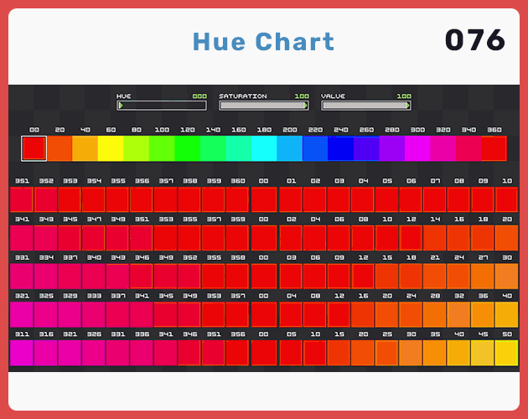The image size is (528, 419).
Task: Pick the grid swatch labeled 316
Action: (45, 353)
